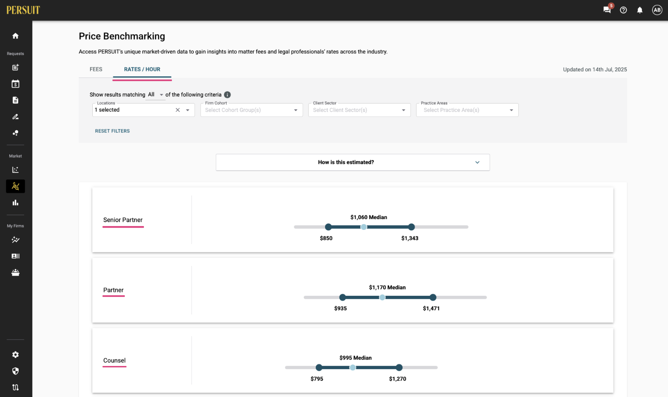Viewport: 668px width, 397px height.
Task: Open the Firm Cohort dropdown
Action: [252, 110]
